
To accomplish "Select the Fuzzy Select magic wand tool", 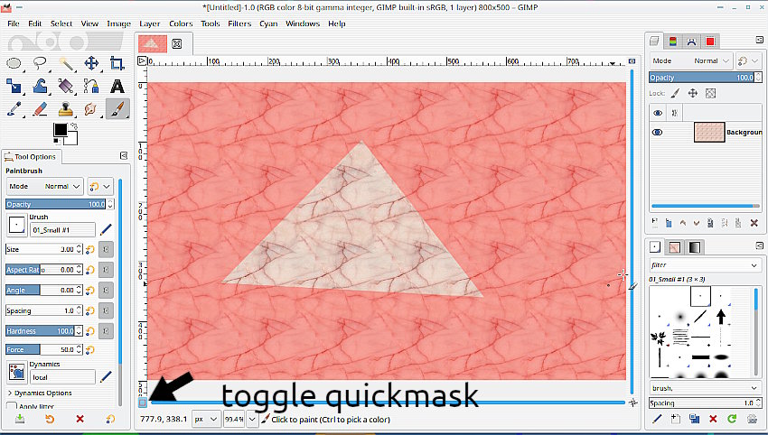I will [x=66, y=63].
